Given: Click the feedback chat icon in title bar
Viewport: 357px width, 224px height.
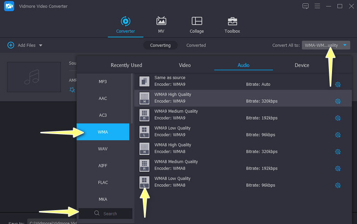Looking at the screenshot, I should click(x=305, y=6).
